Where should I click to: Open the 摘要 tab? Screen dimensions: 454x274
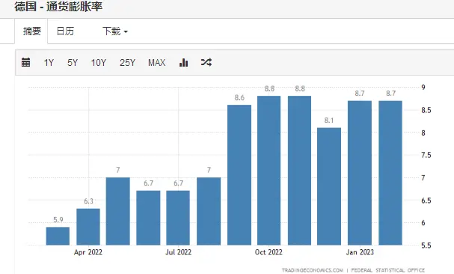31,31
